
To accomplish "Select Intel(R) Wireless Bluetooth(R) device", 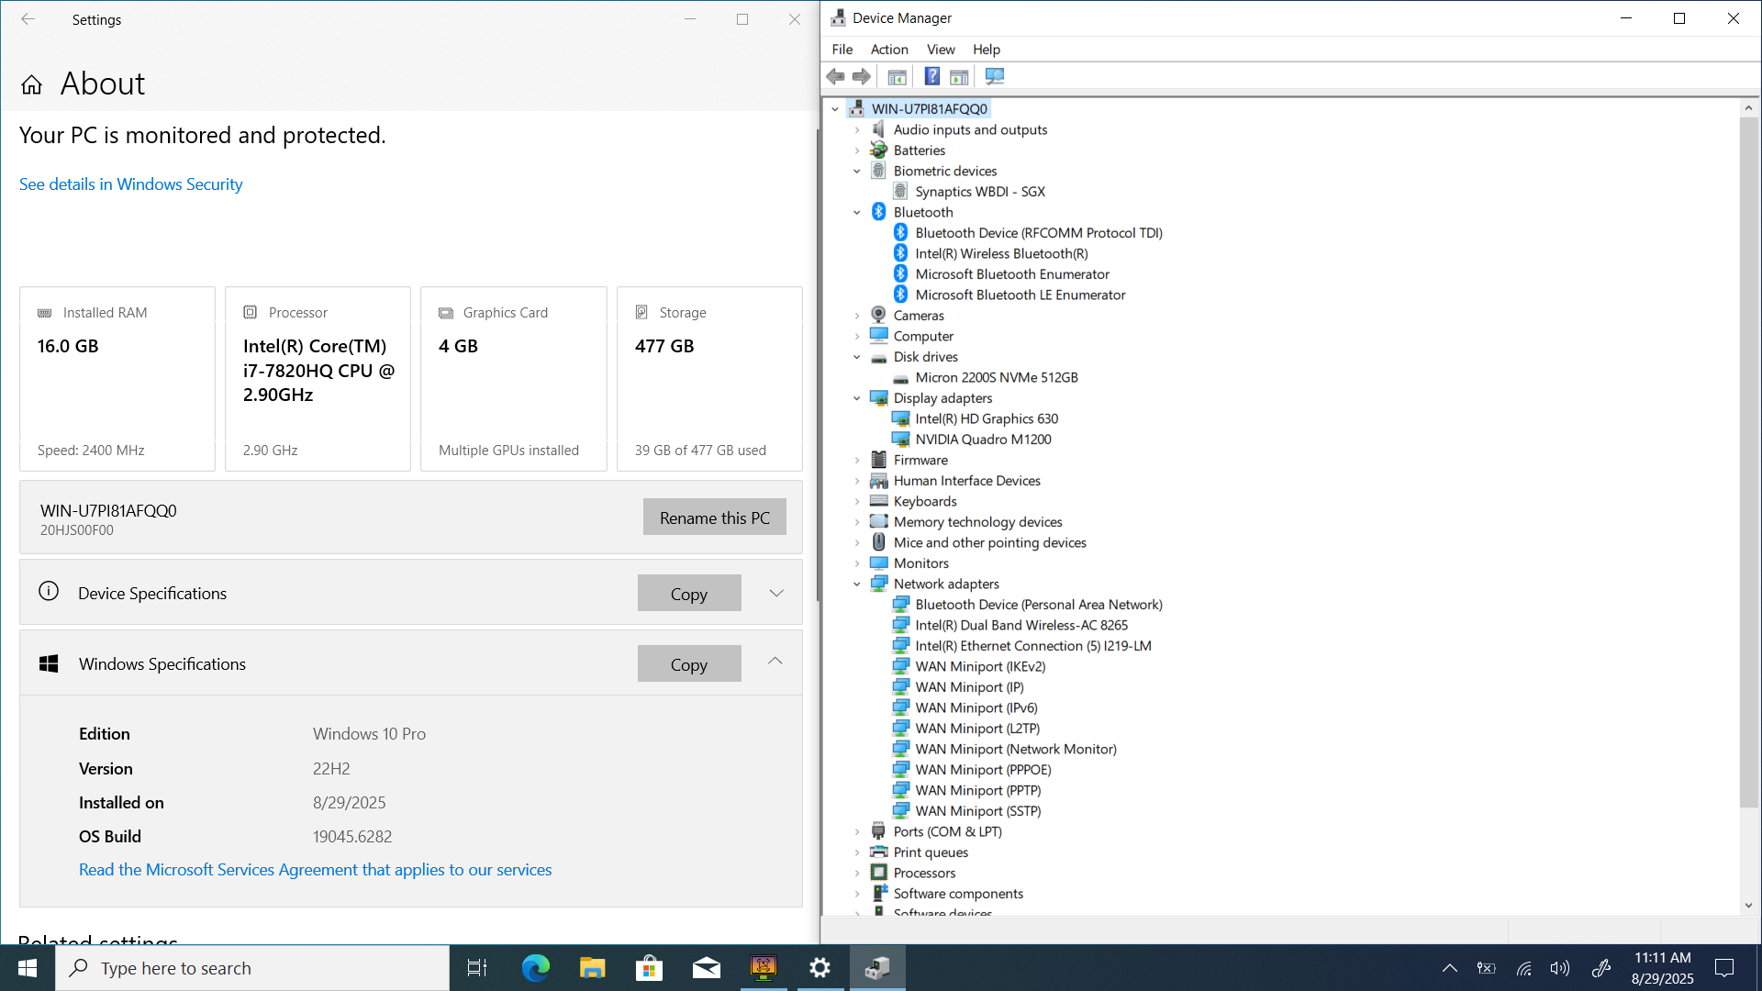I will coord(1001,253).
